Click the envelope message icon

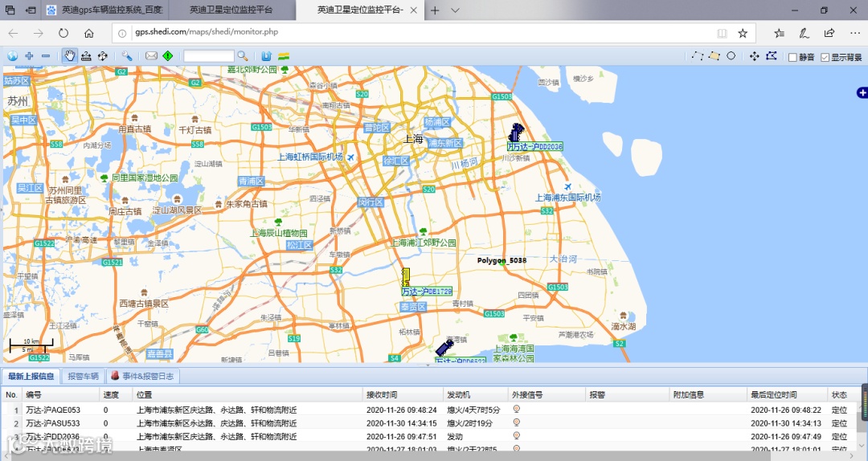click(x=151, y=56)
